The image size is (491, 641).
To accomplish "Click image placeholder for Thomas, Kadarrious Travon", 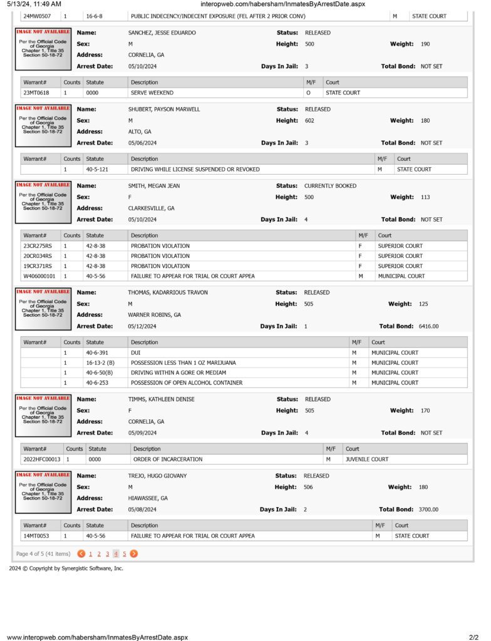I will [43, 309].
